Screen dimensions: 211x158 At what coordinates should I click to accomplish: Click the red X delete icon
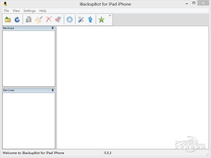[49, 20]
